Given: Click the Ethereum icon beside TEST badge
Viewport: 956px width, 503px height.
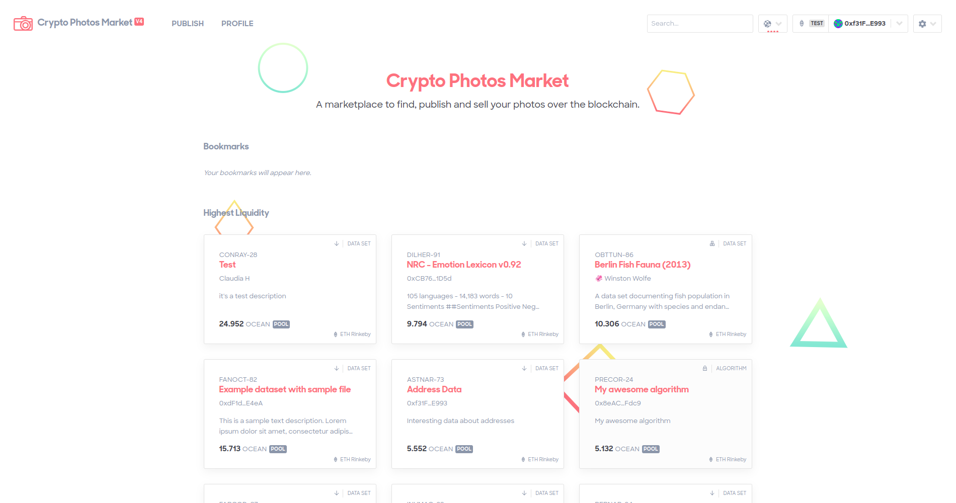Looking at the screenshot, I should tap(802, 24).
